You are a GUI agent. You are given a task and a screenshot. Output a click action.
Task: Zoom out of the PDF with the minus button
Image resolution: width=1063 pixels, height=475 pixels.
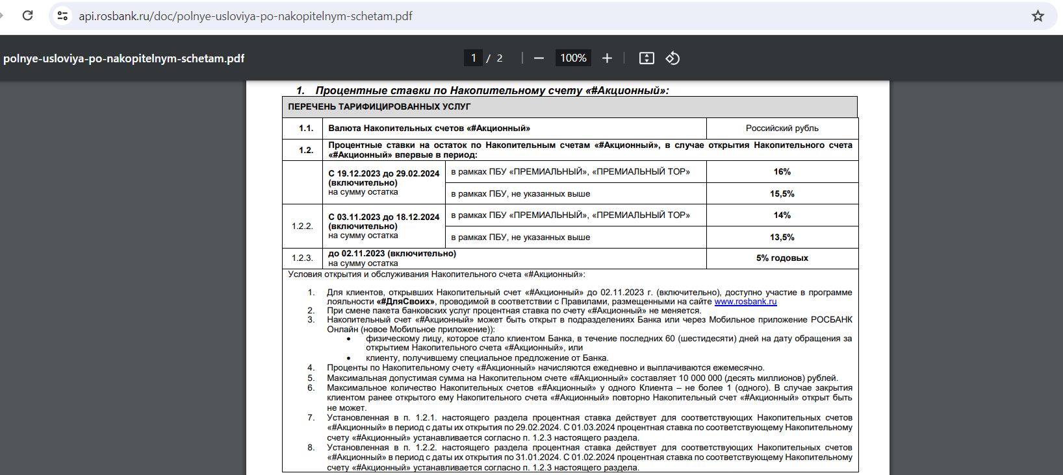click(x=539, y=58)
